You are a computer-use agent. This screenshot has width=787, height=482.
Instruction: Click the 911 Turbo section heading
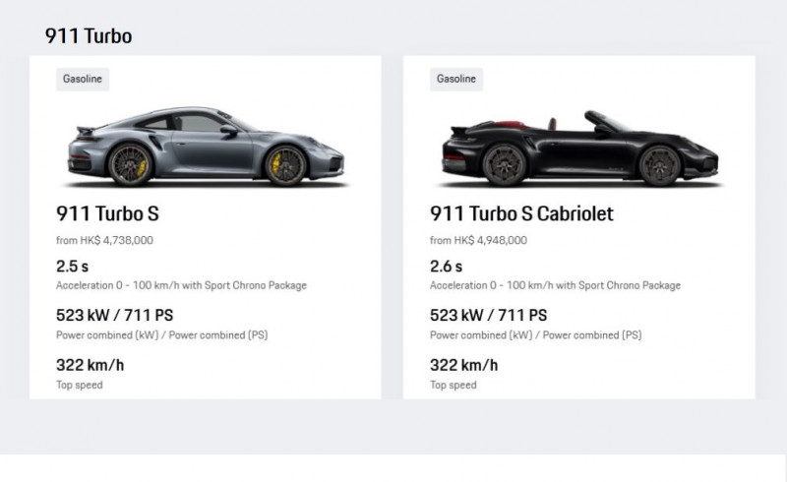tap(89, 36)
